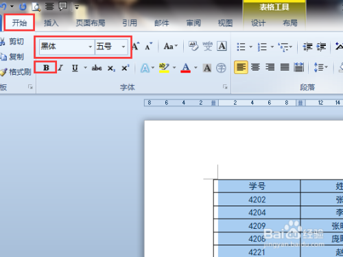343x257 pixels.
Task: Open the text effects dropdown arrow
Action: point(153,68)
